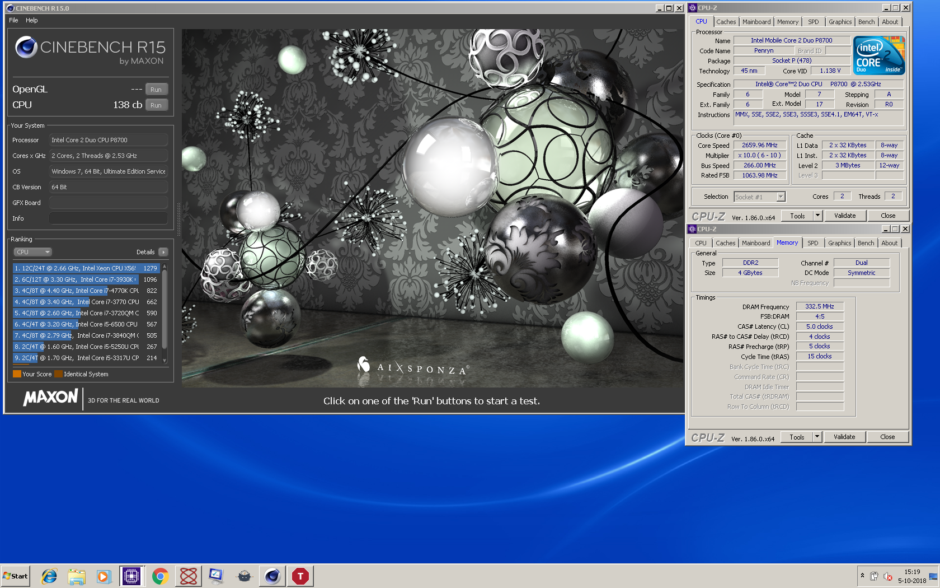Open ranking Details arrow button
Viewport: 940px width, 588px height.
[163, 252]
